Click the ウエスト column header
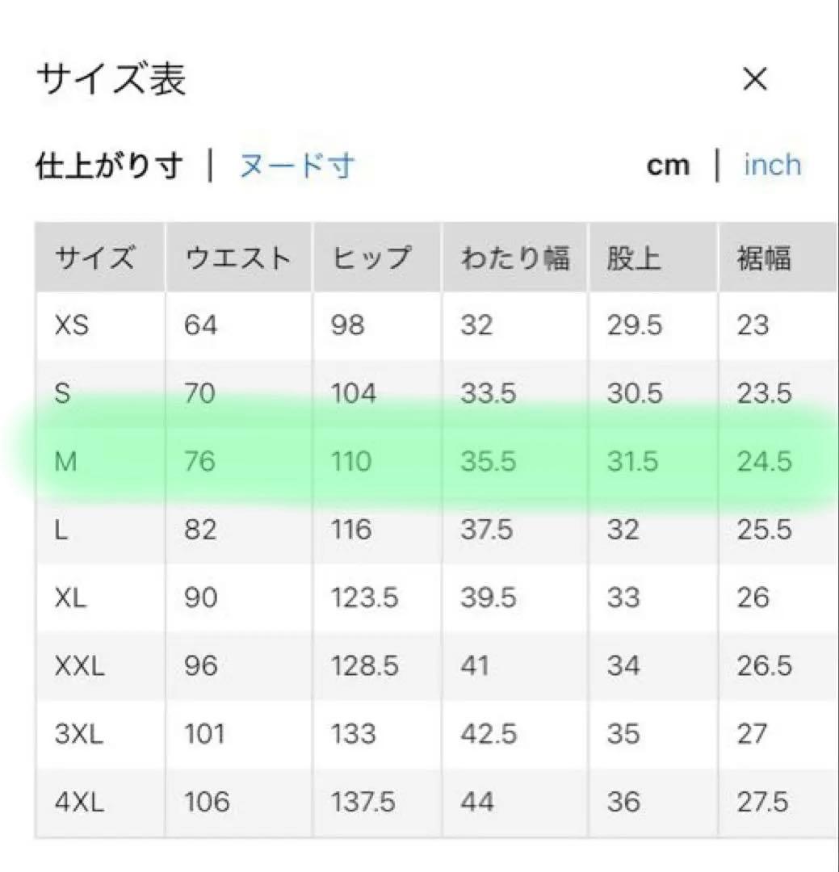The height and width of the screenshot is (872, 839). (x=237, y=258)
